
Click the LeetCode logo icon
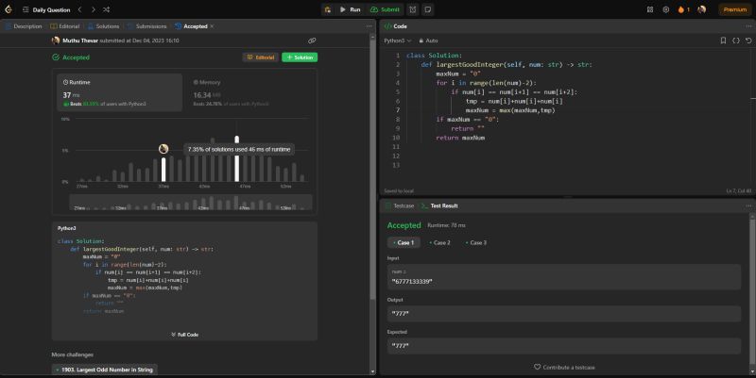pyautogui.click(x=9, y=9)
